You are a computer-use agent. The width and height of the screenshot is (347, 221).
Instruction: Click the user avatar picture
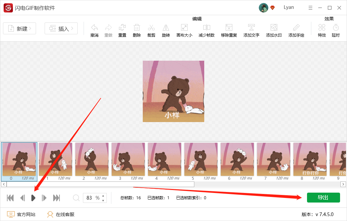[263, 8]
